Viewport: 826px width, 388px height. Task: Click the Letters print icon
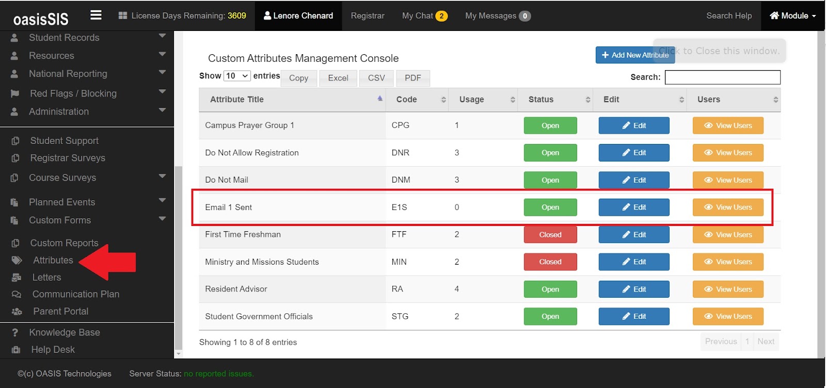click(x=17, y=277)
